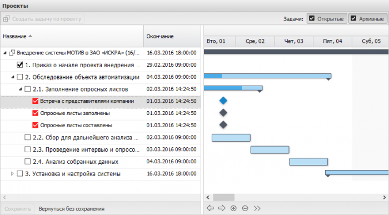
Task: Collapse the Внедрение системы МОТИВ project node
Action: point(5,53)
